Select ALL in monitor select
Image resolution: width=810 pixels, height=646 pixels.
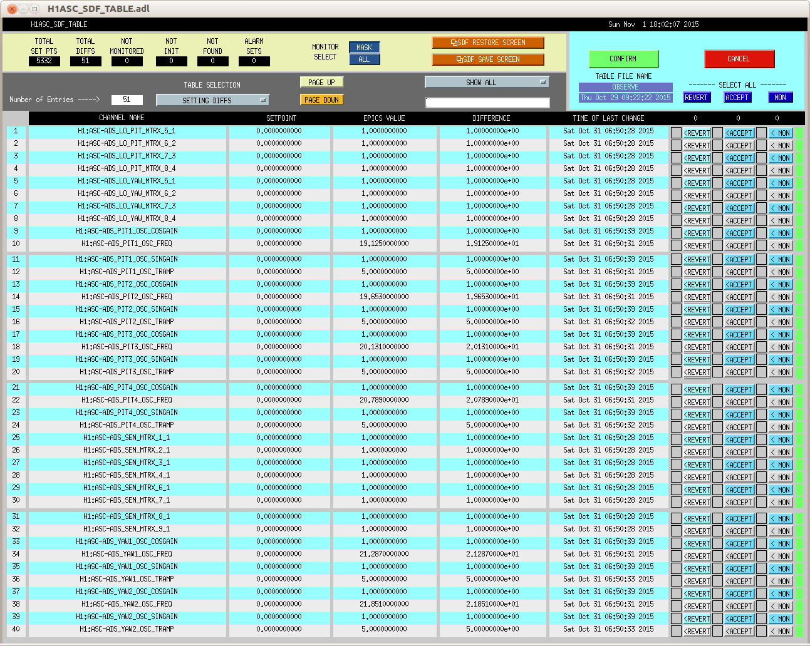(364, 59)
